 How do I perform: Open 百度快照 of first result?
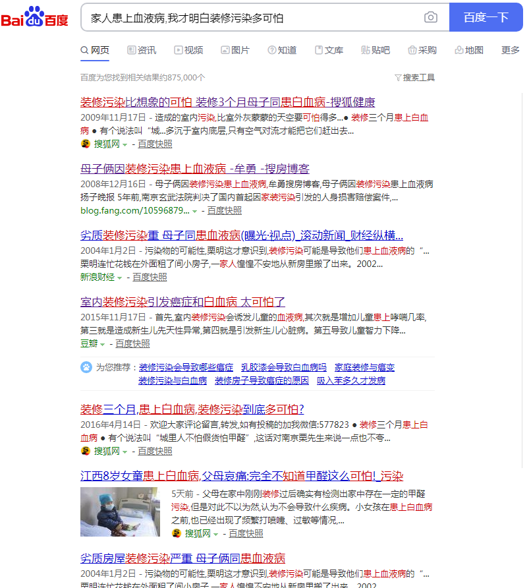pyautogui.click(x=155, y=144)
